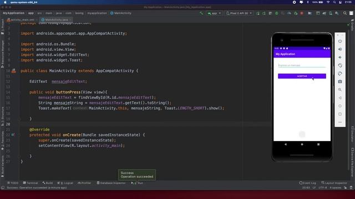Open the Favorites side tab
The width and height of the screenshot is (355, 199).
(x=2, y=140)
